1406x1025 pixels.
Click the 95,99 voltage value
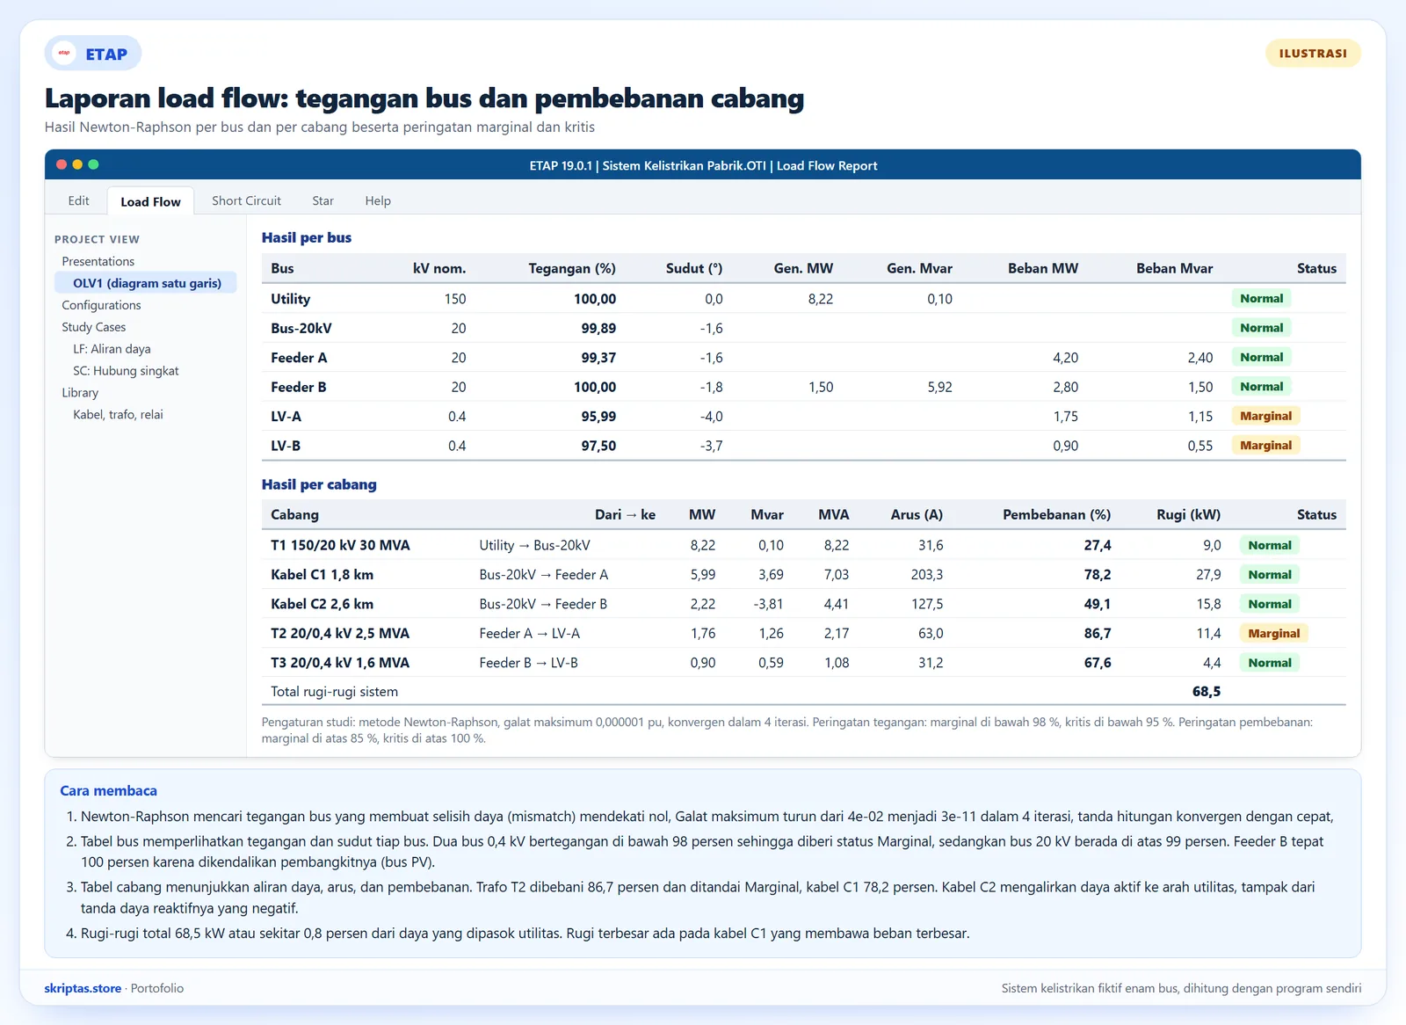pos(598,417)
